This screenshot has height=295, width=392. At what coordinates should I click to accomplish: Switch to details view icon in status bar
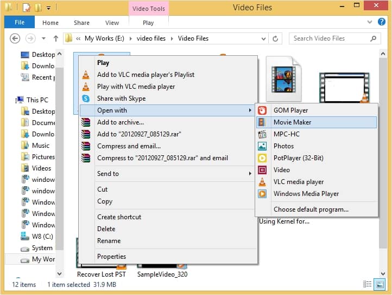coord(367,284)
